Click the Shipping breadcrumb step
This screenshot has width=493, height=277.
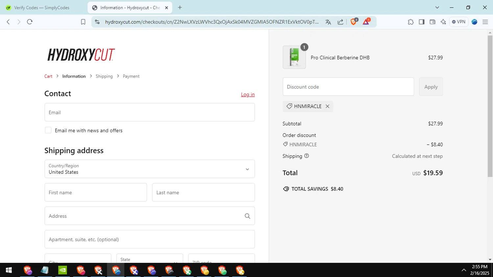click(x=104, y=76)
